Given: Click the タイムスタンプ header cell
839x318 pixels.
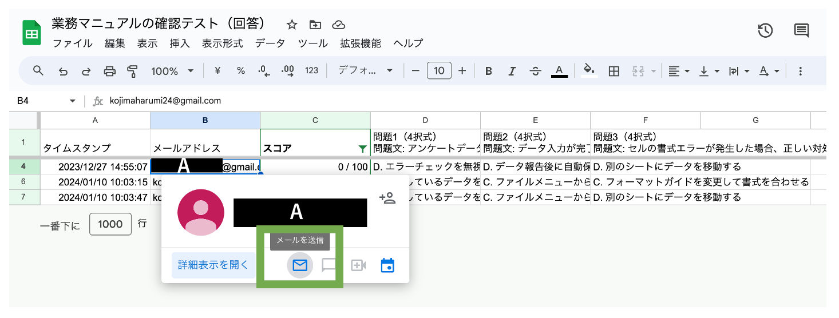Looking at the screenshot, I should (x=95, y=142).
